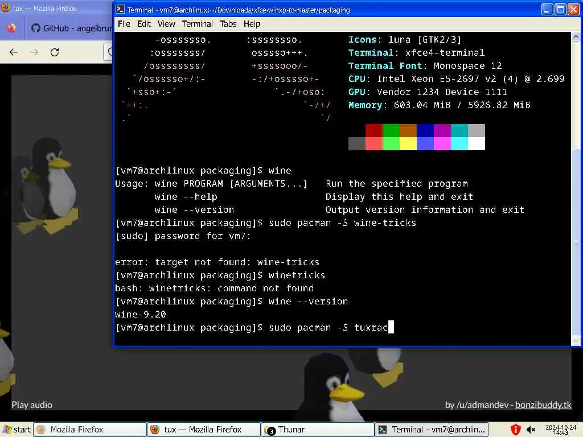The width and height of the screenshot is (583, 437).
Task: Open the start menu button
Action: (x=17, y=430)
